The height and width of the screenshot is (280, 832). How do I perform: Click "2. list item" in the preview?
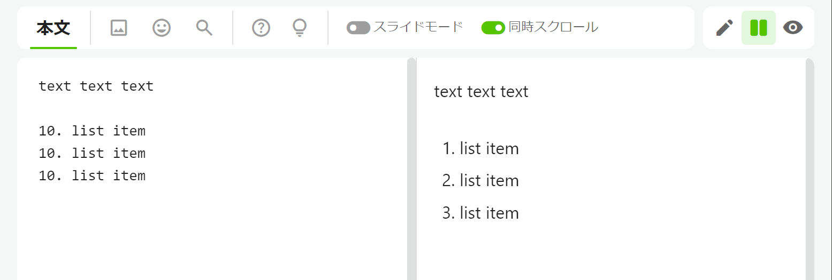(x=480, y=181)
